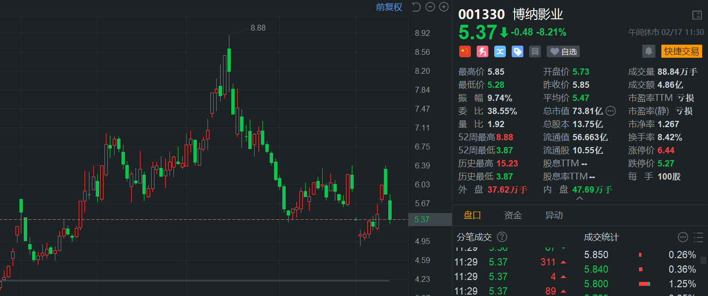The image size is (708, 296).
Task: Click the pink lightning bolt icon
Action: (x=482, y=51)
